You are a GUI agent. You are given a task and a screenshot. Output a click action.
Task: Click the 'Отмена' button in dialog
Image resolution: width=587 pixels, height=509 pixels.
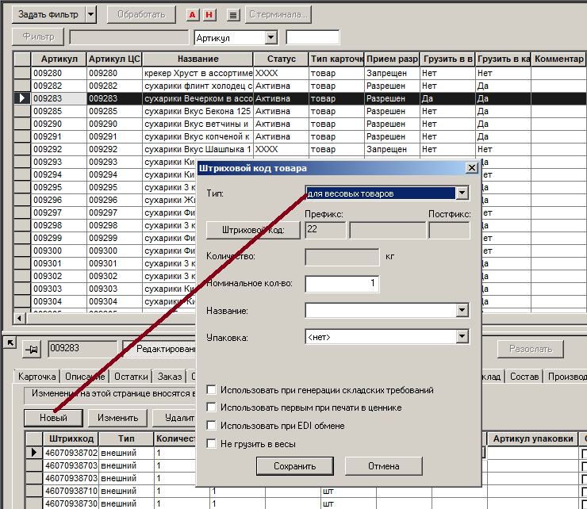pos(383,466)
